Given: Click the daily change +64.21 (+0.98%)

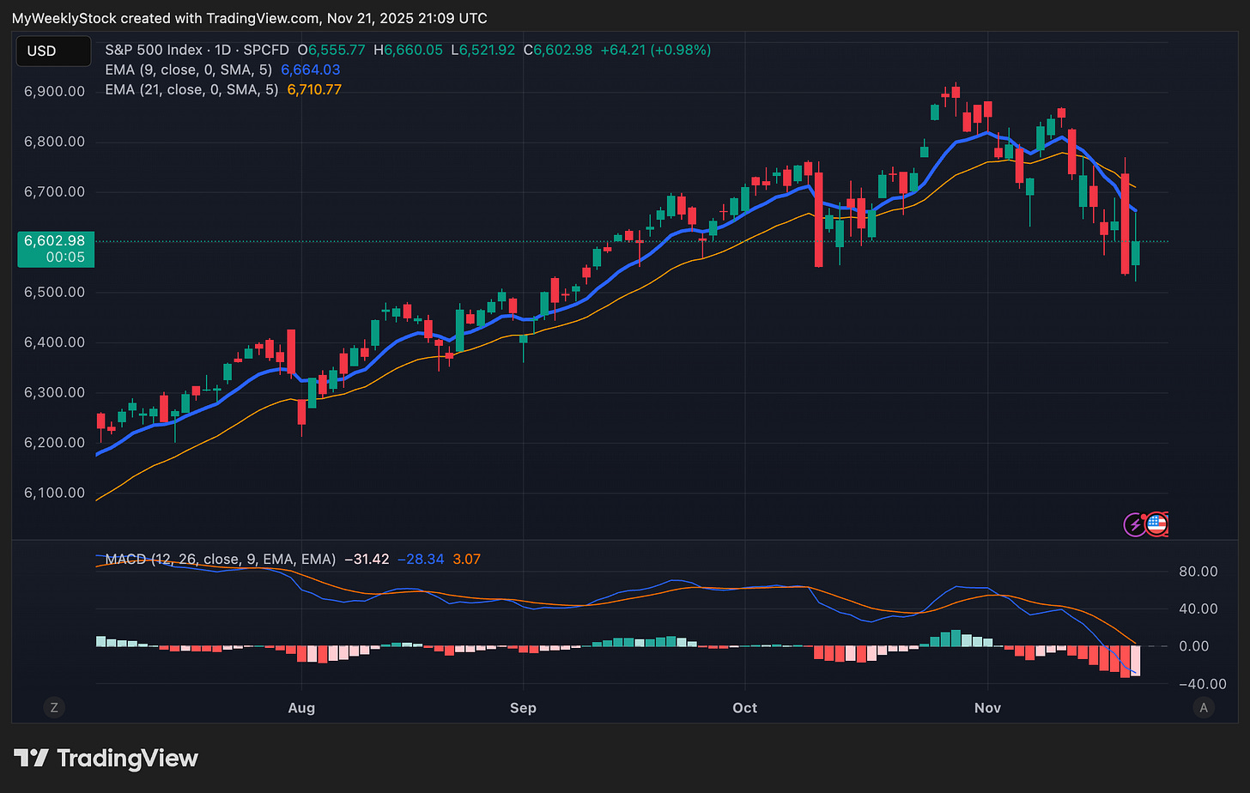Looking at the screenshot, I should point(656,51).
